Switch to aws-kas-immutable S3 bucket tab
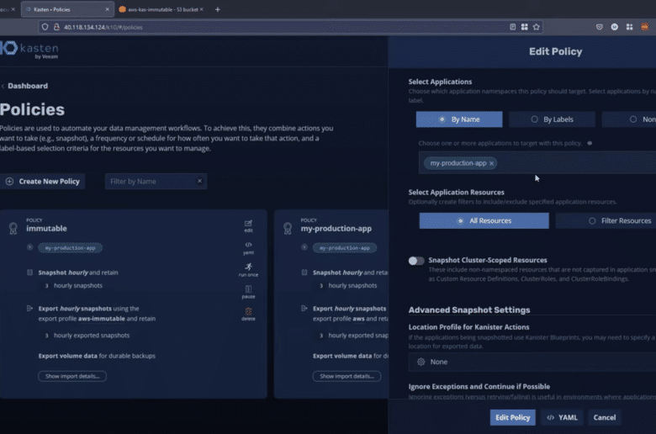 click(x=161, y=9)
